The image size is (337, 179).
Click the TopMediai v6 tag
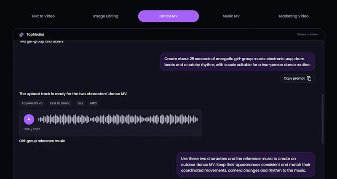pyautogui.click(x=32, y=103)
